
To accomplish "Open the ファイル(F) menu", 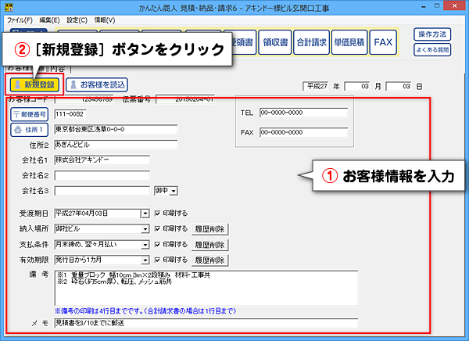I will click(x=20, y=19).
